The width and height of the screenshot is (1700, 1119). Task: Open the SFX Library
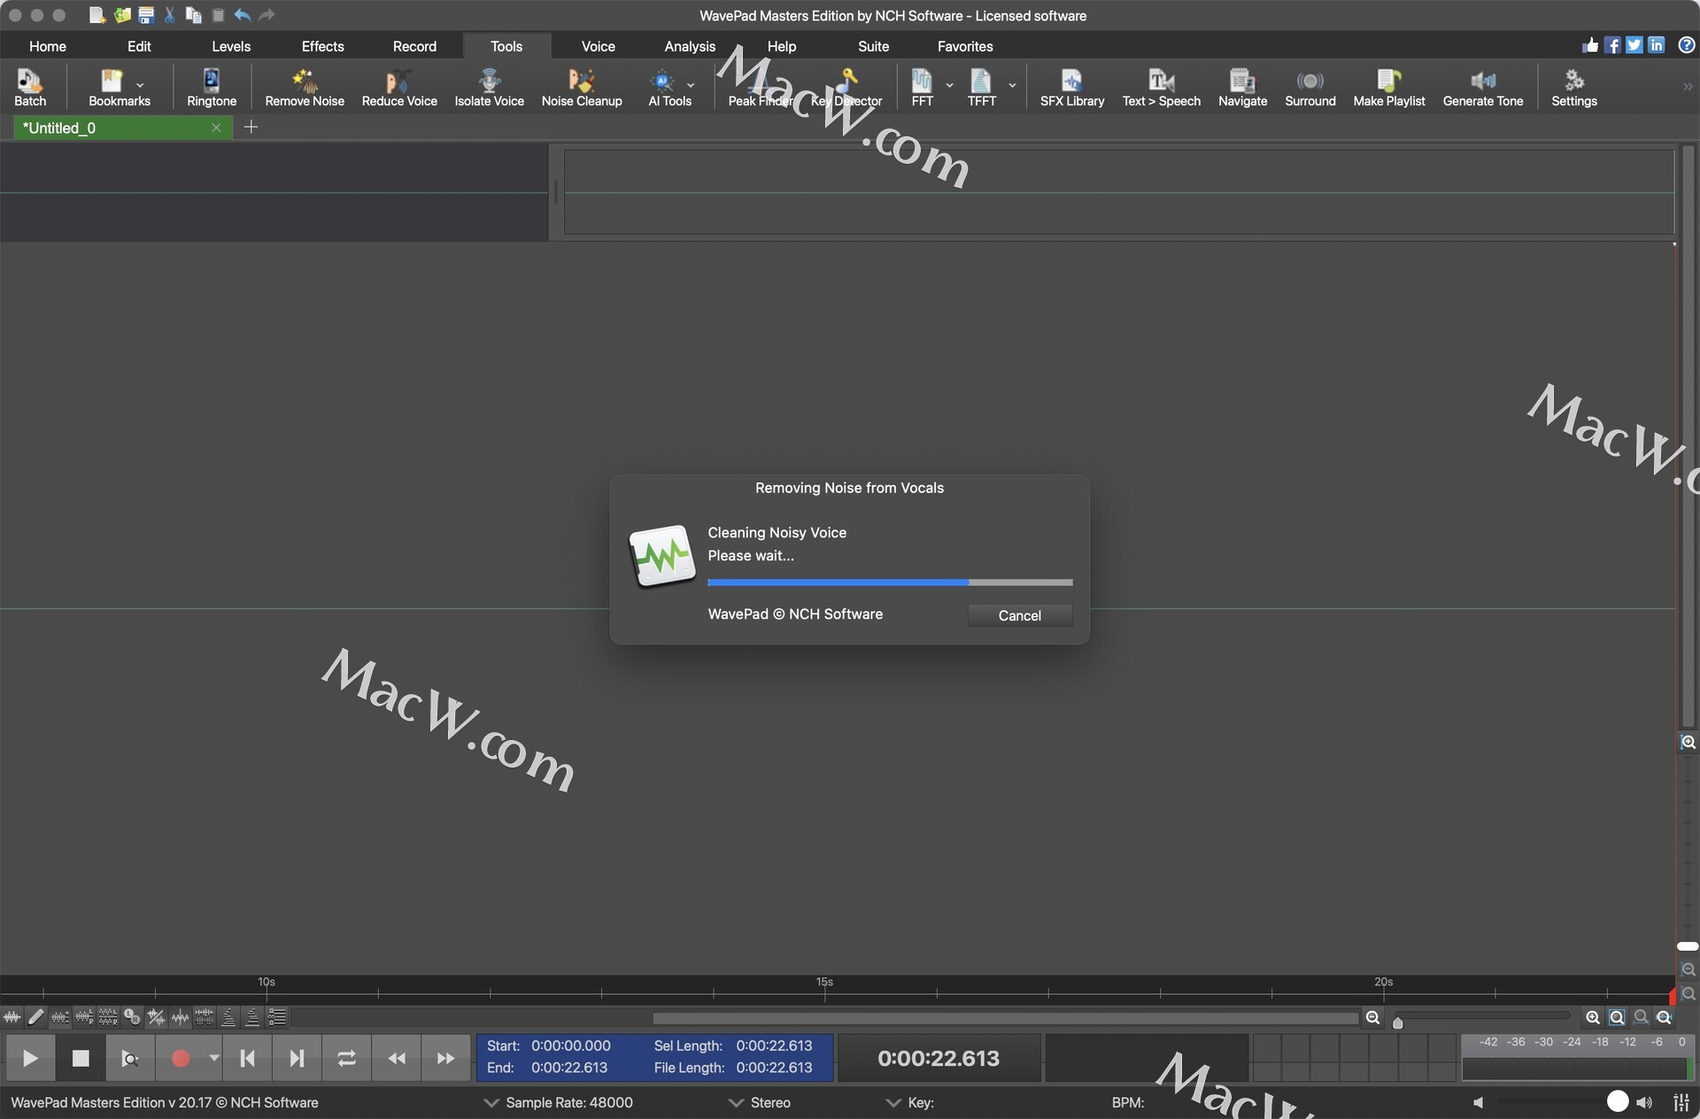click(x=1071, y=88)
